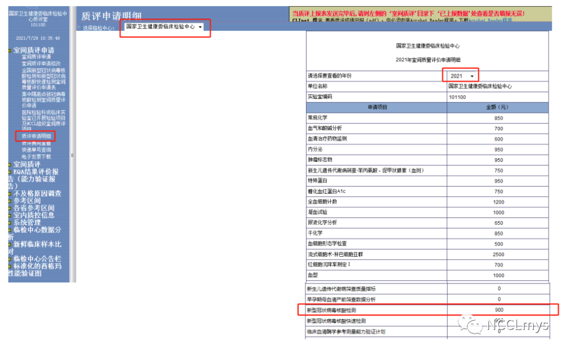
Task: Expand the 标准化的西格玛性能验证图 section
Action: pos(35,269)
